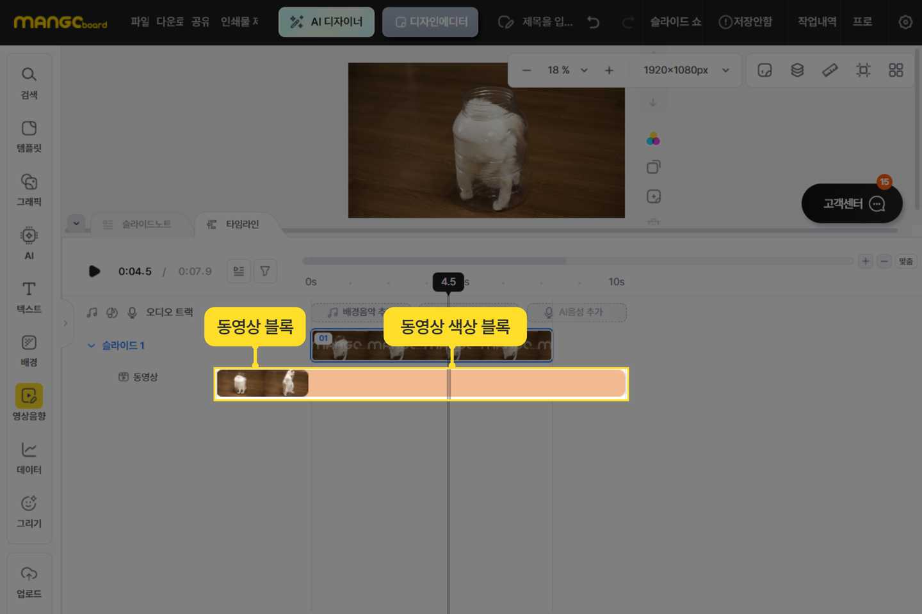Open the File (파일) menu

pos(140,22)
